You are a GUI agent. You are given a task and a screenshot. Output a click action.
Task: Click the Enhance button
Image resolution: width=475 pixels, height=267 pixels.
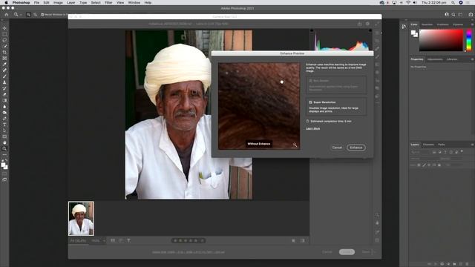click(356, 148)
